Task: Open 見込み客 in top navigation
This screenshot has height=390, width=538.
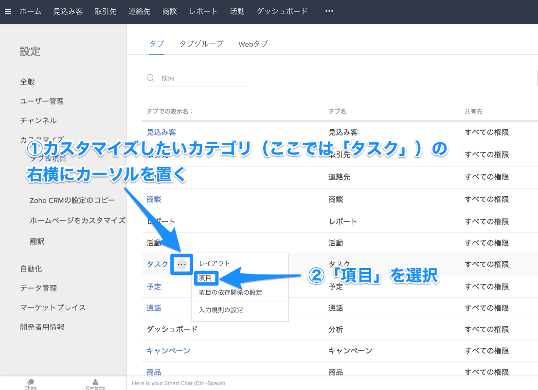Action: pos(68,11)
